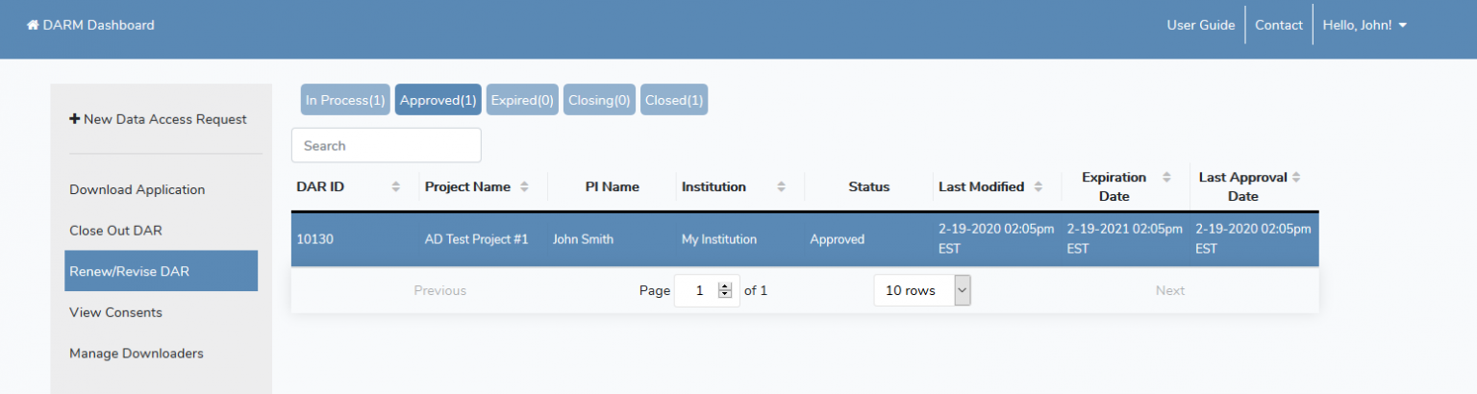Expand the 10 rows page size dropdown

click(x=963, y=290)
